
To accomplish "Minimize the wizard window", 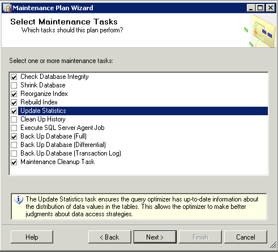I will pyautogui.click(x=251, y=8).
